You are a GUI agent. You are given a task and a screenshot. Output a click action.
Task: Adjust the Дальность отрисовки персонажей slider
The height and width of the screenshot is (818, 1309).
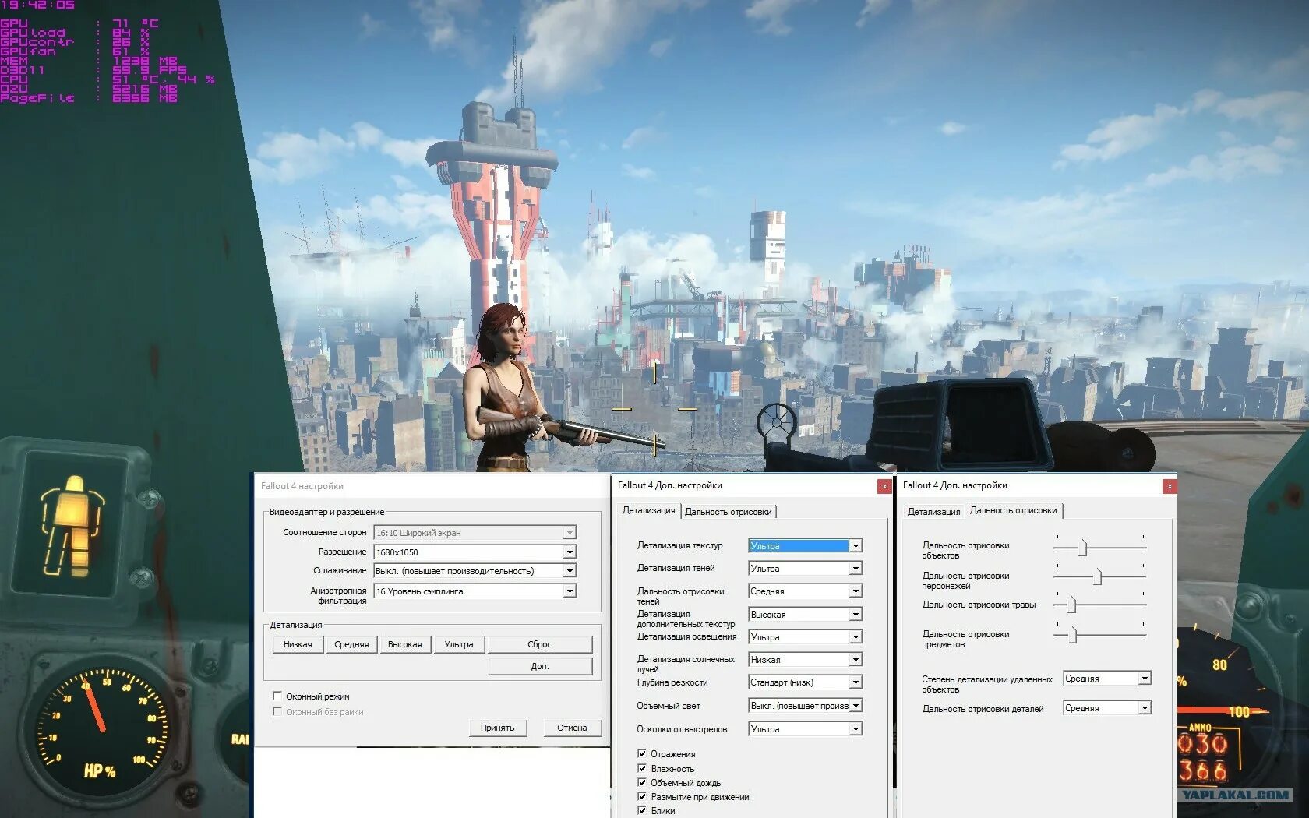click(x=1099, y=576)
